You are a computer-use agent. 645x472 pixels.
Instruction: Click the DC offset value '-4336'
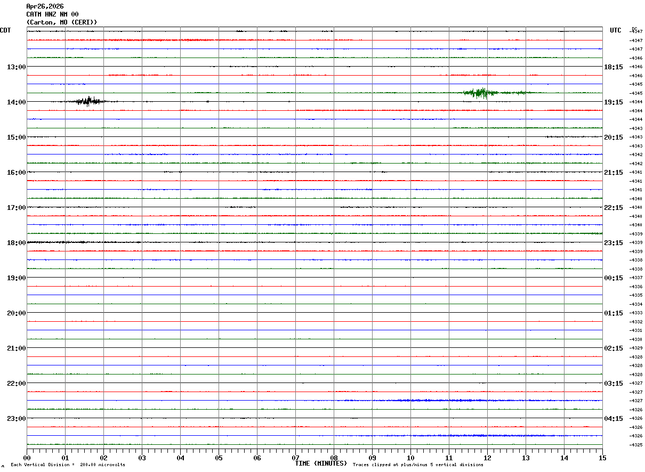tap(636, 287)
